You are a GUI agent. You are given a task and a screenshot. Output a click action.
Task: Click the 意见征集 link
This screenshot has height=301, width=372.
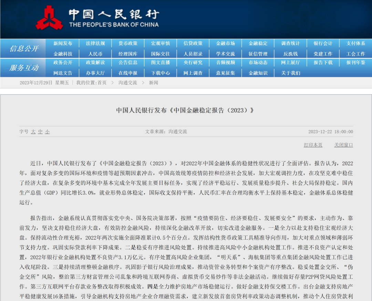(226, 73)
